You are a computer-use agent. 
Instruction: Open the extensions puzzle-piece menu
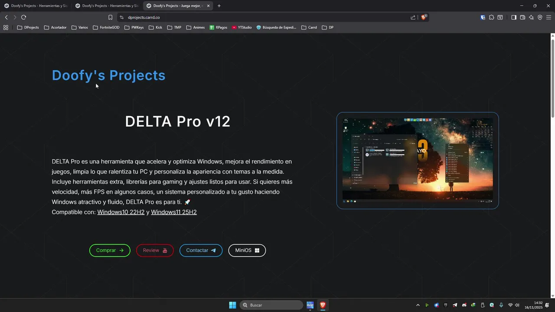click(491, 17)
